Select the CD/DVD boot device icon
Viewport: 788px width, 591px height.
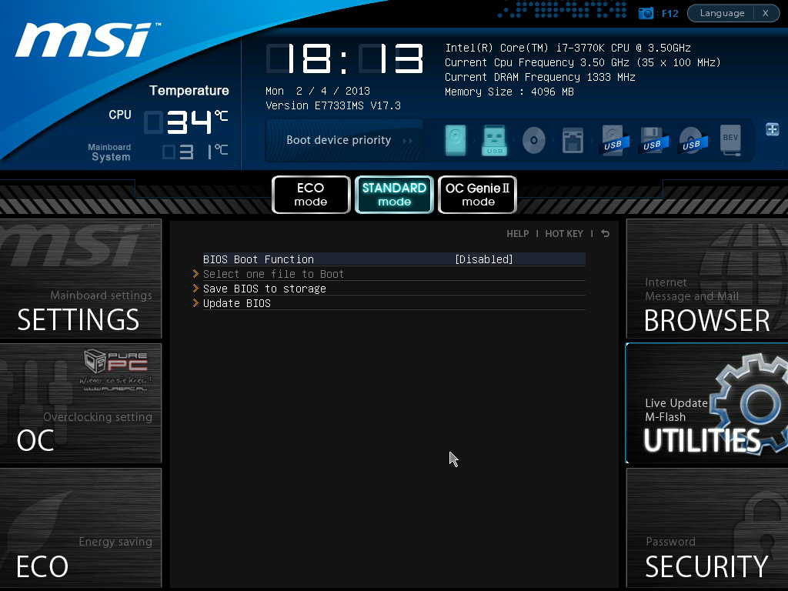[x=534, y=140]
